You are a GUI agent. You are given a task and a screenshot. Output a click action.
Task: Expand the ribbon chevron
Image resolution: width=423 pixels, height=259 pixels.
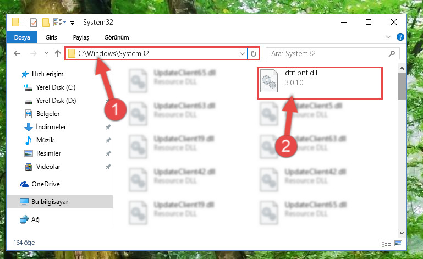[x=388, y=37]
